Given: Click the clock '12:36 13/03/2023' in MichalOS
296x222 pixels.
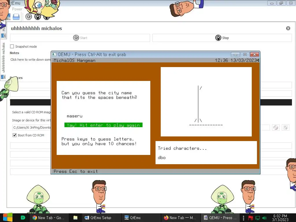Looking at the screenshot, I should tap(236, 60).
